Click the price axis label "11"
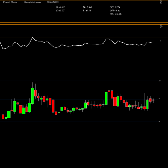 tap(160, 81)
